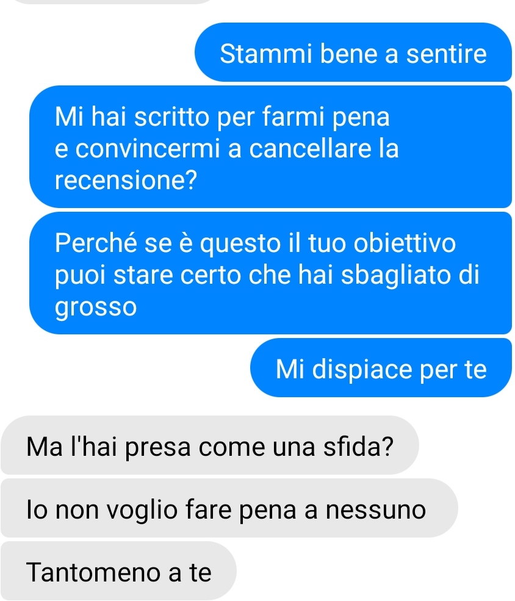Click the word "sentire" in the top blue bubble
515x601 pixels.
tap(447, 54)
